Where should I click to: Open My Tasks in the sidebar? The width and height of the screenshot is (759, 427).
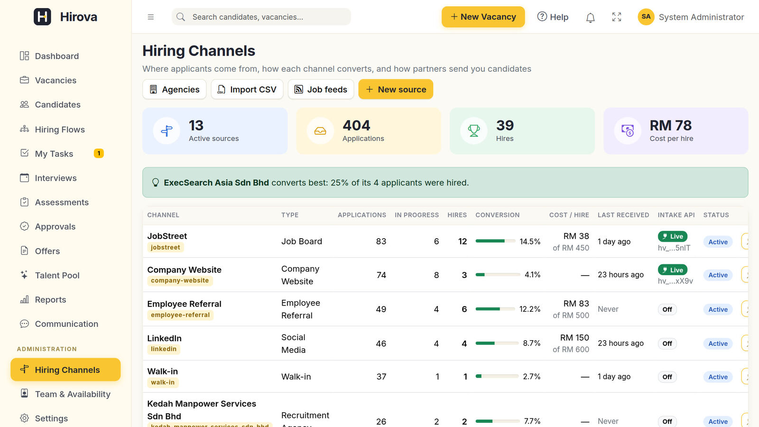pyautogui.click(x=65, y=154)
